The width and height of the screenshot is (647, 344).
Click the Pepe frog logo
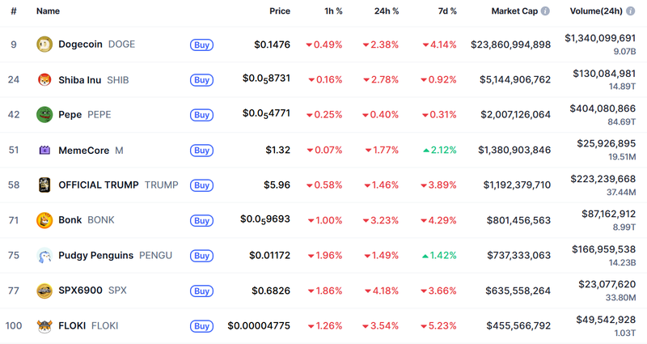pos(44,115)
